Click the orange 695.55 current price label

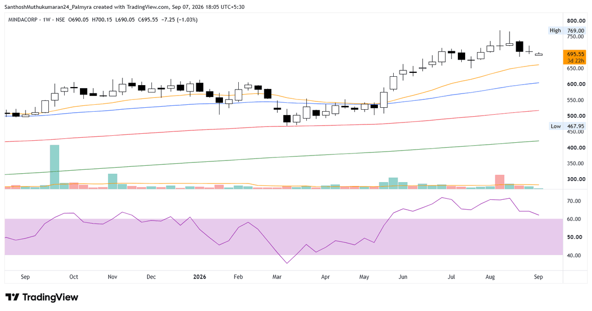576,54
